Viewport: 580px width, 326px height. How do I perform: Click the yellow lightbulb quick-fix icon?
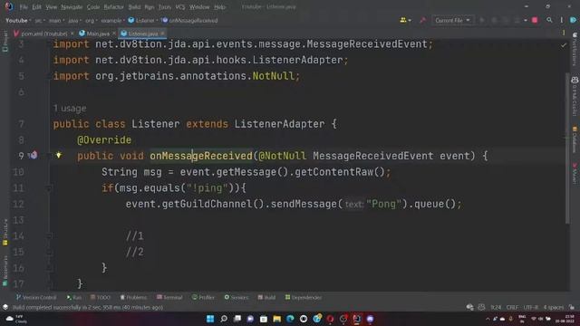pos(58,155)
